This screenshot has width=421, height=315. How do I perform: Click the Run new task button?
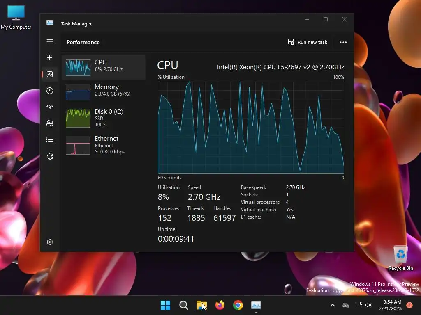308,42
